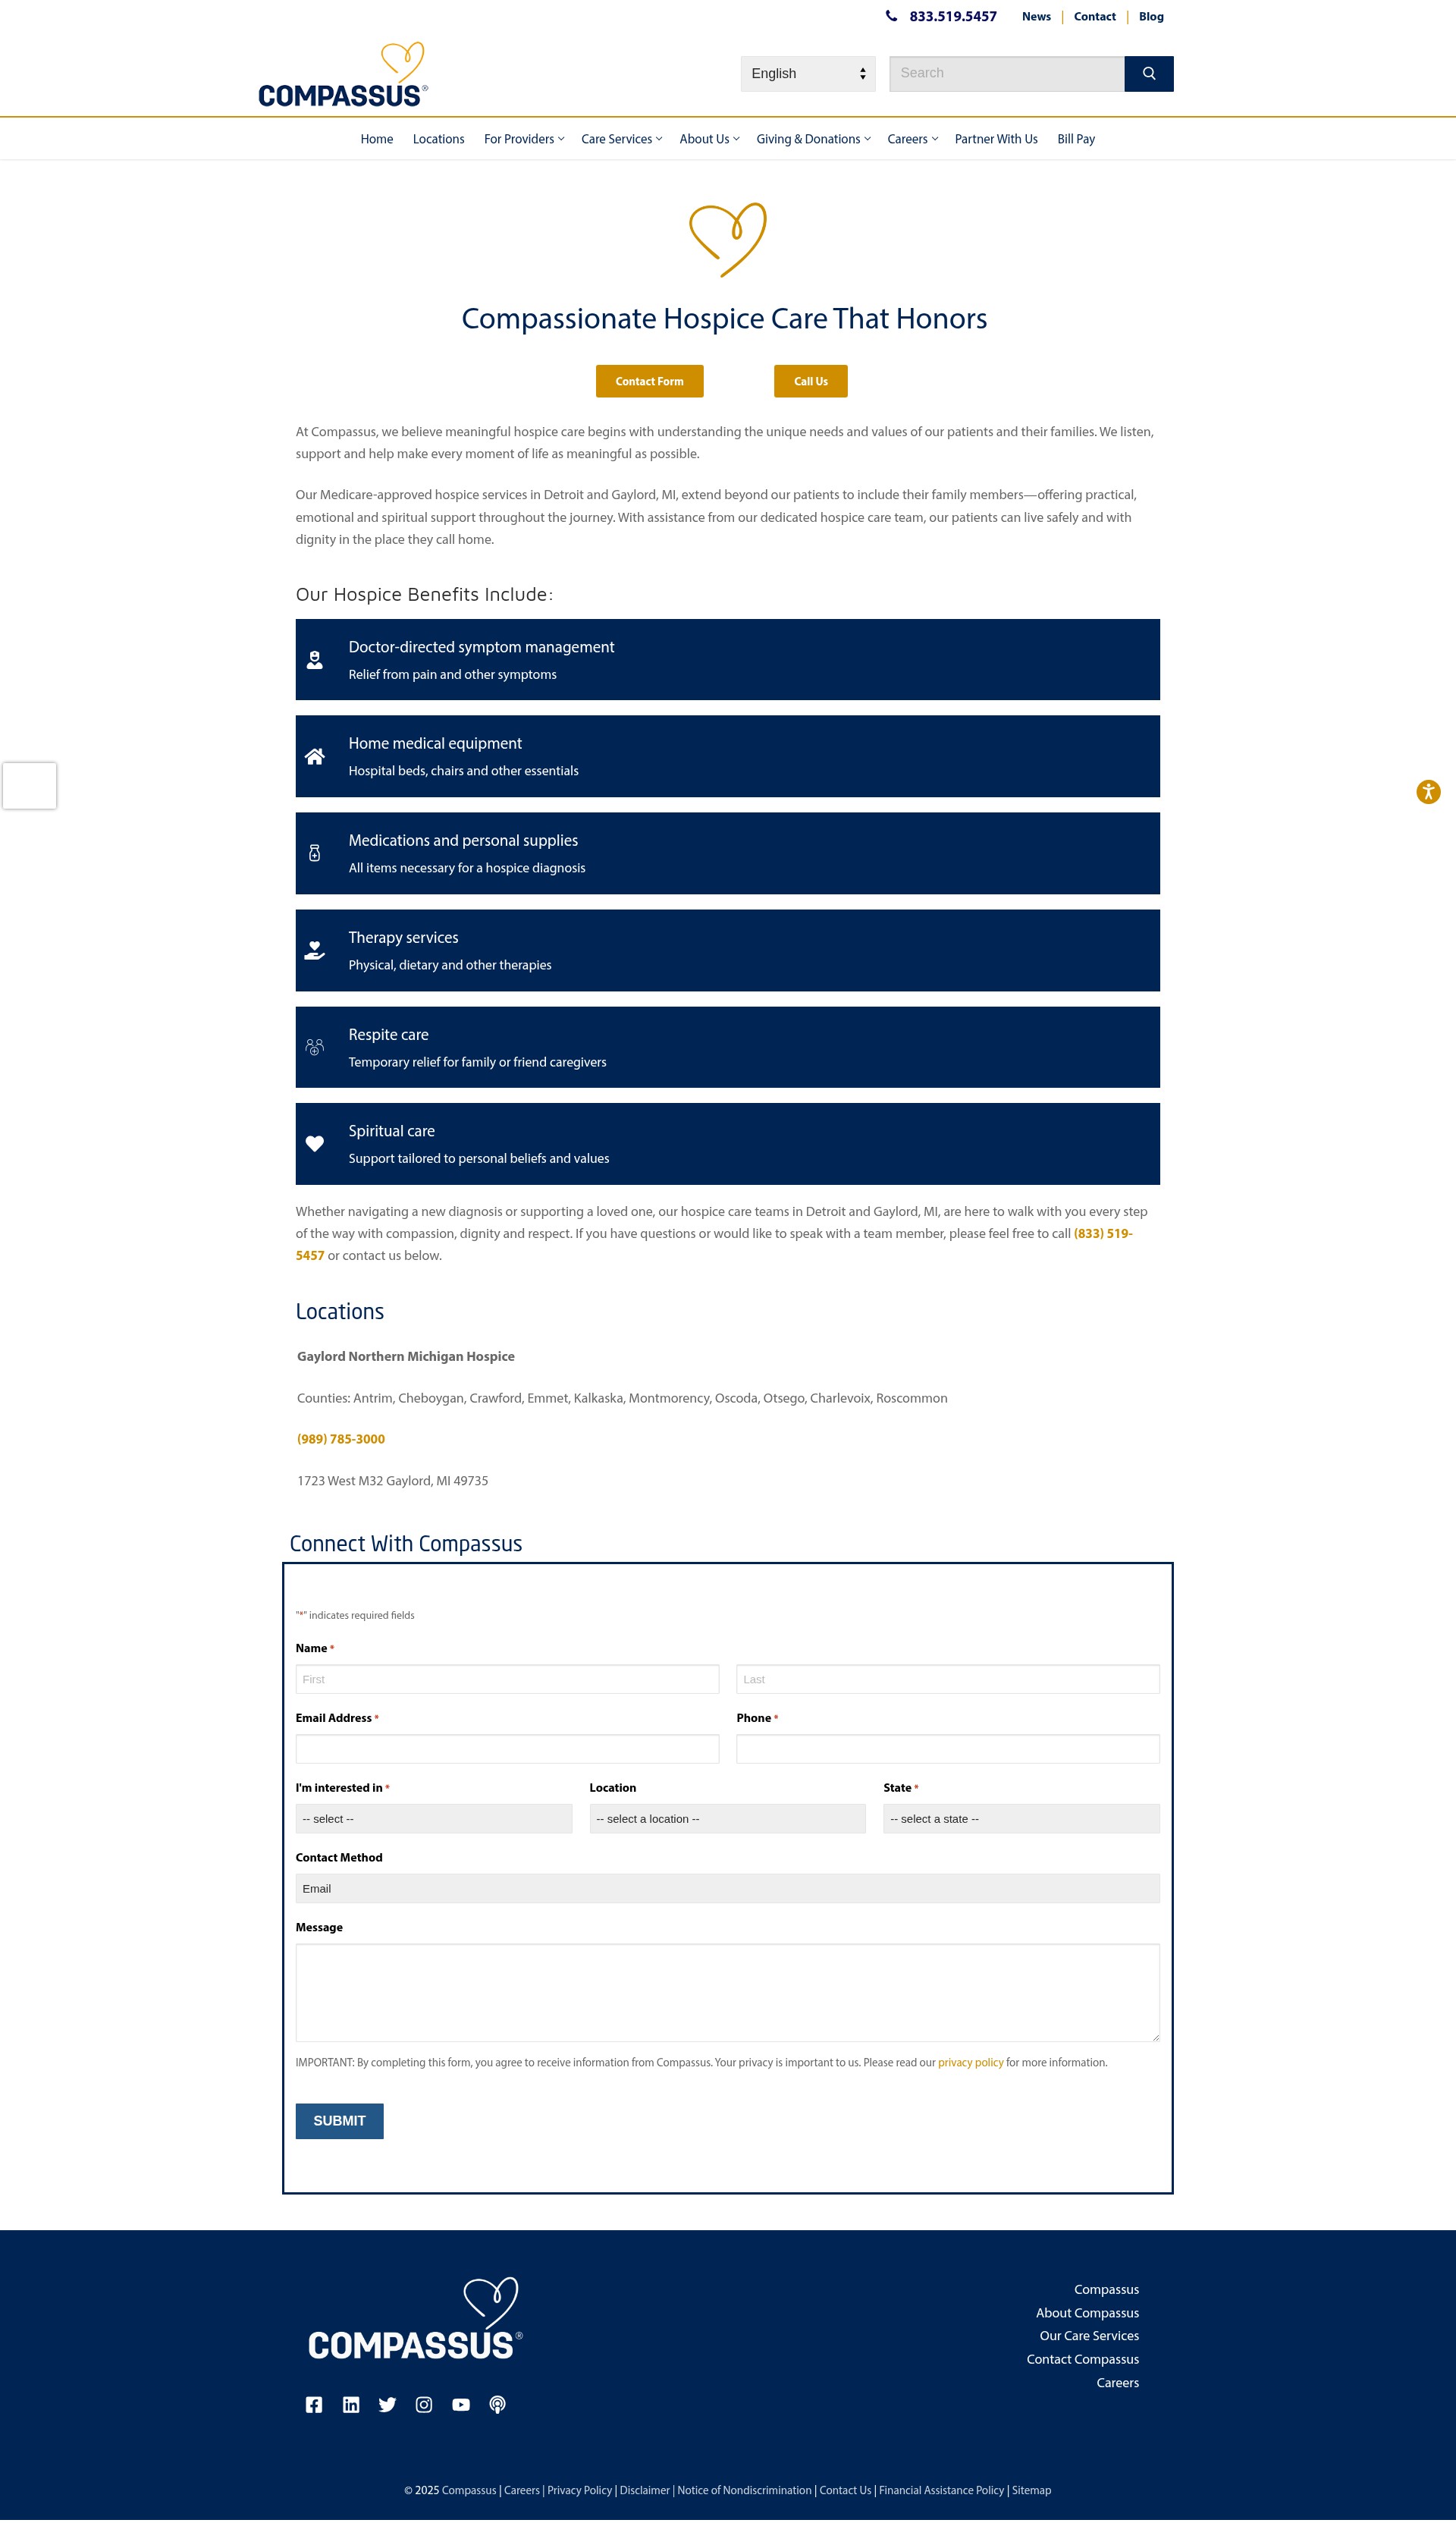Expand the For Providers menu

pyautogui.click(x=524, y=139)
